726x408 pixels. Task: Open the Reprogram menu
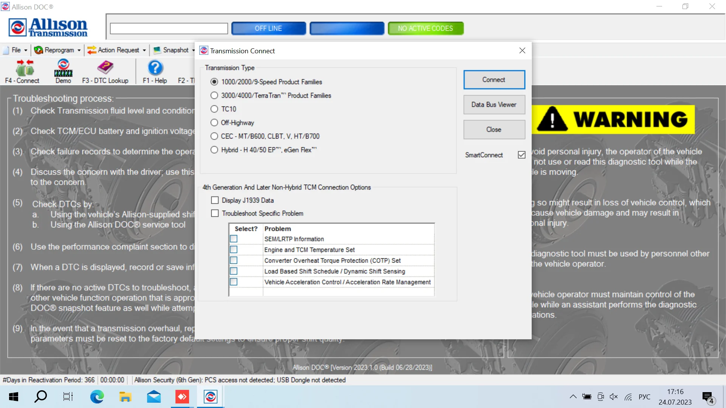pos(59,50)
